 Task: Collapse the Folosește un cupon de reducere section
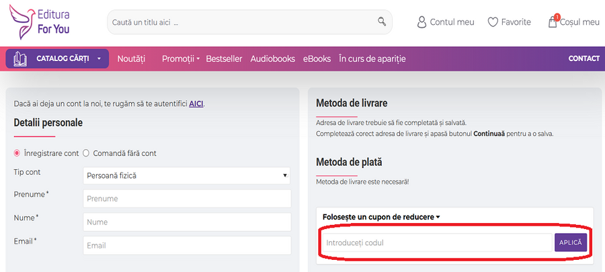(x=438, y=217)
